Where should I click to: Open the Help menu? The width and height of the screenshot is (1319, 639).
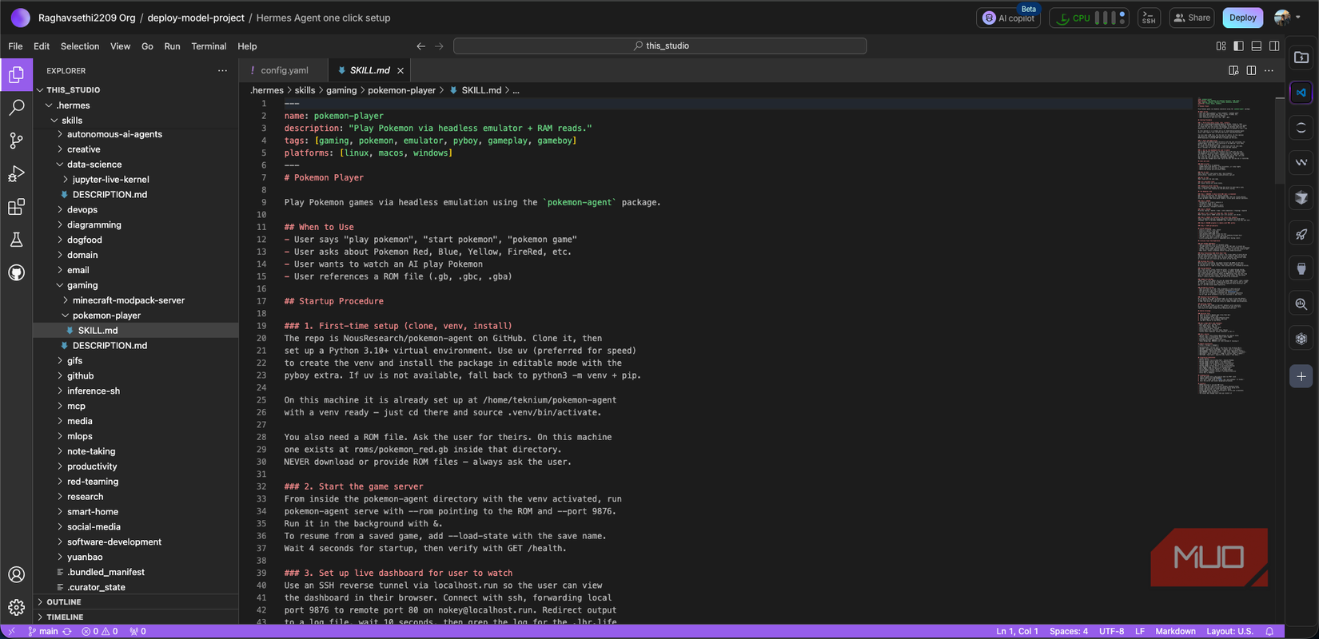(x=247, y=46)
